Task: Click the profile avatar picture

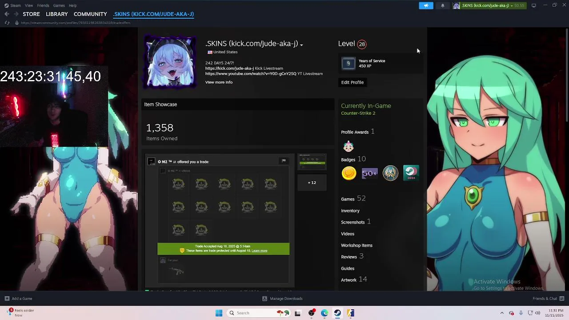Action: pos(170,62)
